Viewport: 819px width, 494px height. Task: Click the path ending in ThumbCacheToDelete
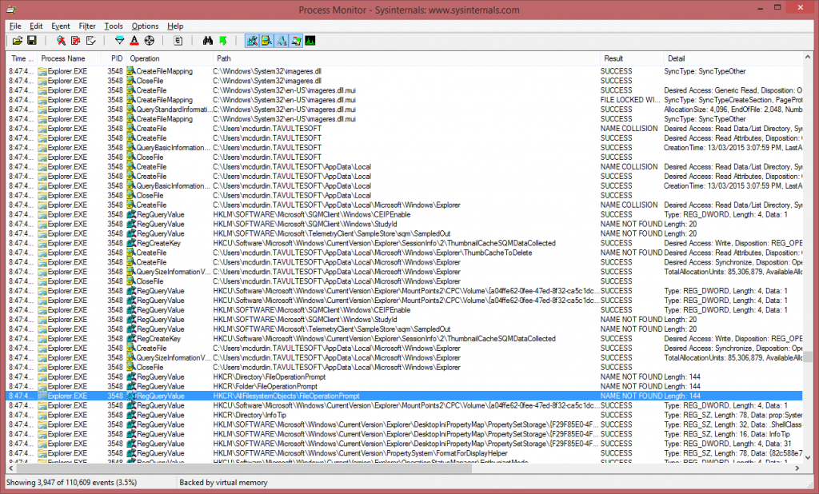(373, 253)
